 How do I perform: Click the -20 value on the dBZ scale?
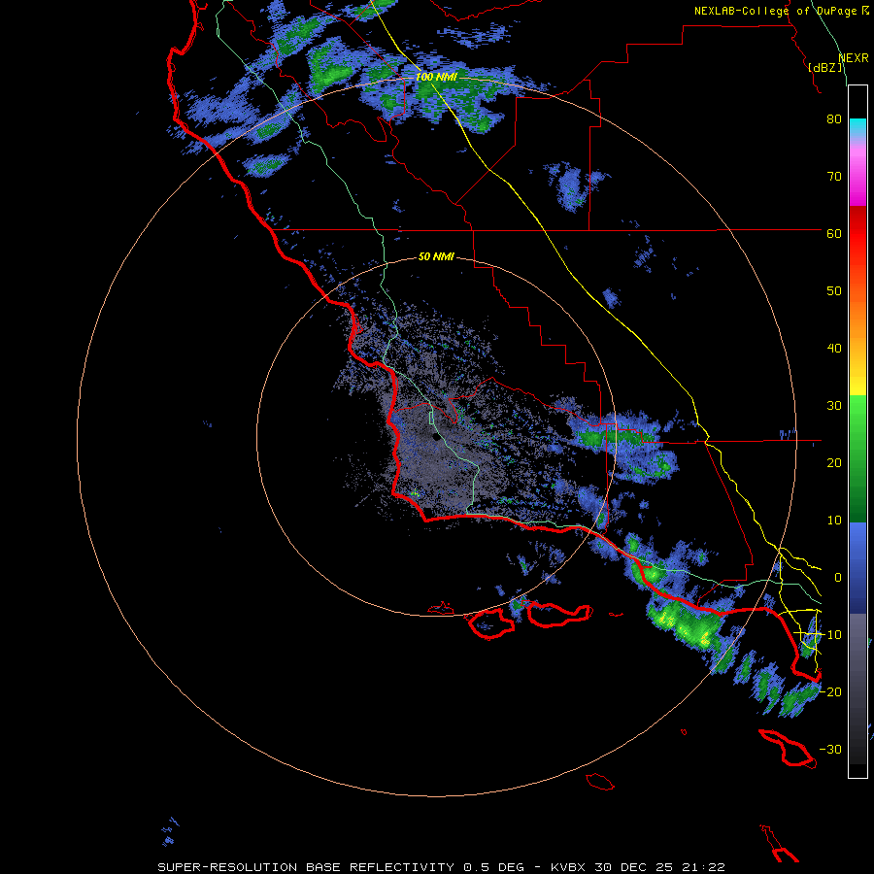830,691
